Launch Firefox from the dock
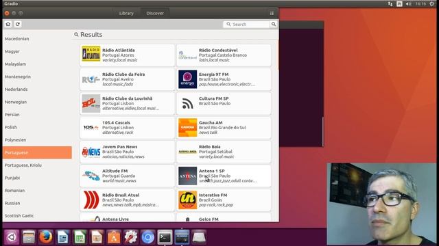439x246 pixels. tap(46, 237)
